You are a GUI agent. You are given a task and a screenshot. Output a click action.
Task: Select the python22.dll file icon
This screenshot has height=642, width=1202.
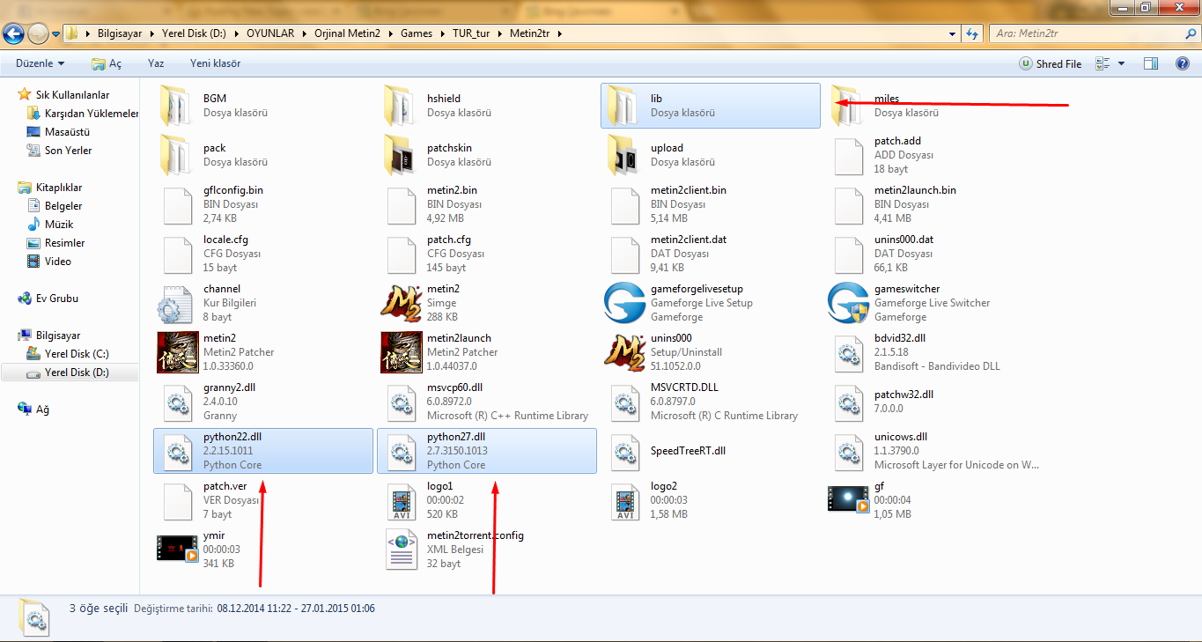pyautogui.click(x=178, y=451)
